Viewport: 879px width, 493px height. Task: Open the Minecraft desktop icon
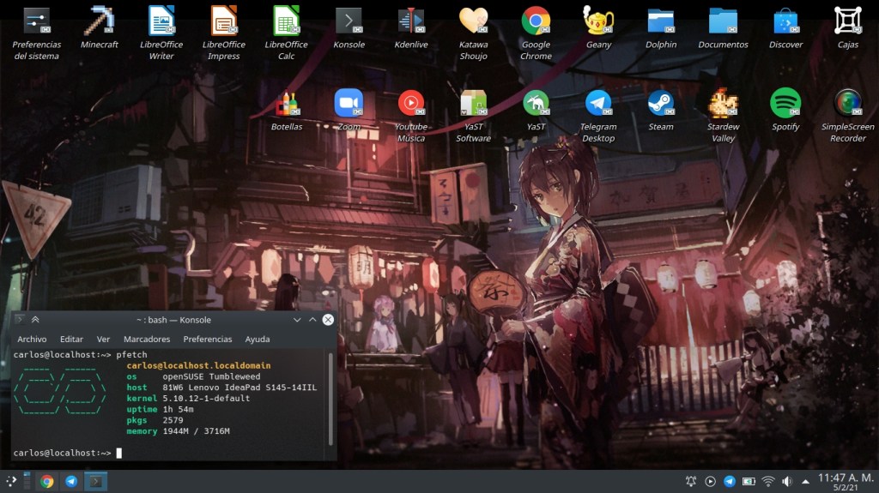(x=100, y=21)
